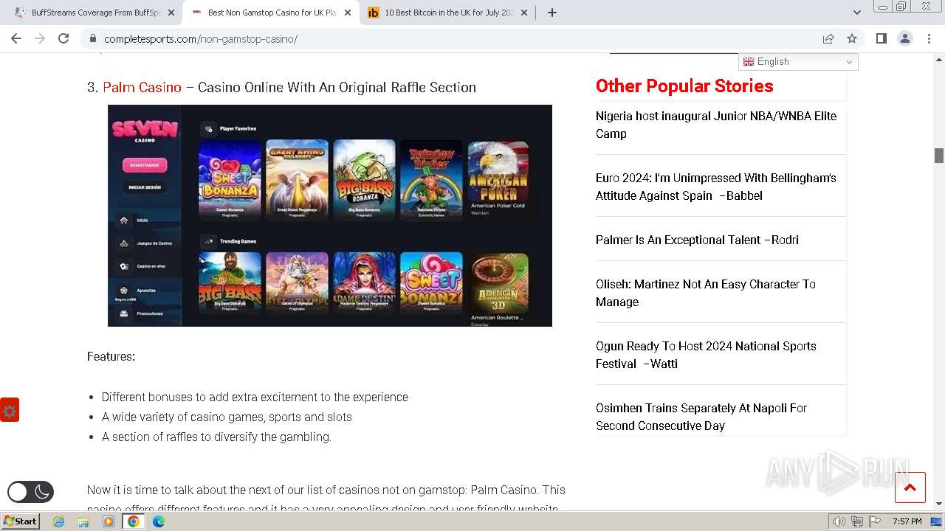The width and height of the screenshot is (945, 531).
Task: Open Palmer Is An Exceptional Talent story
Action: click(x=697, y=240)
